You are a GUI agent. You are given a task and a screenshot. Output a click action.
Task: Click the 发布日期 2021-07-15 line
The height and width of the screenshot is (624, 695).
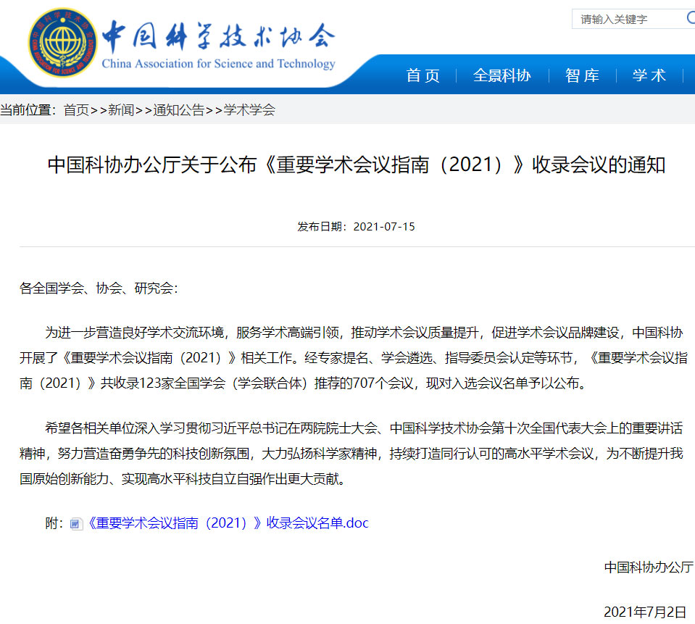[x=356, y=226]
